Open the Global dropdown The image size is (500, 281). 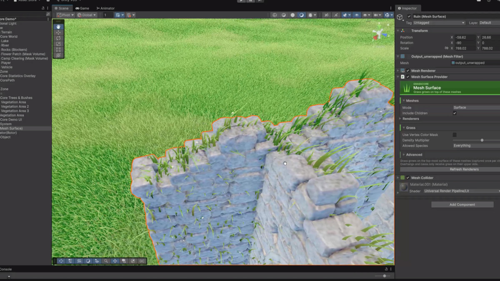[87, 15]
